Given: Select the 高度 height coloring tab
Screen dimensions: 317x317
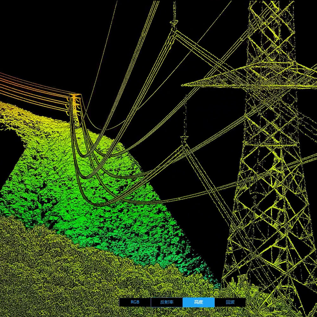Looking at the screenshot, I should [198, 302].
